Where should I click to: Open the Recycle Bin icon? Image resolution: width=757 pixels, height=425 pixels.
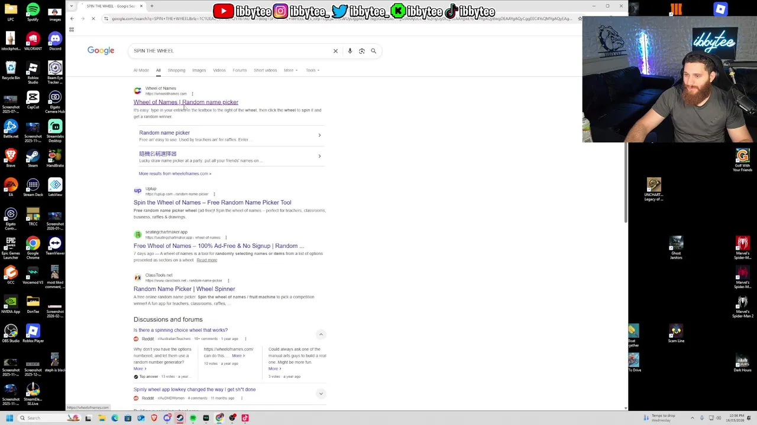(x=11, y=70)
